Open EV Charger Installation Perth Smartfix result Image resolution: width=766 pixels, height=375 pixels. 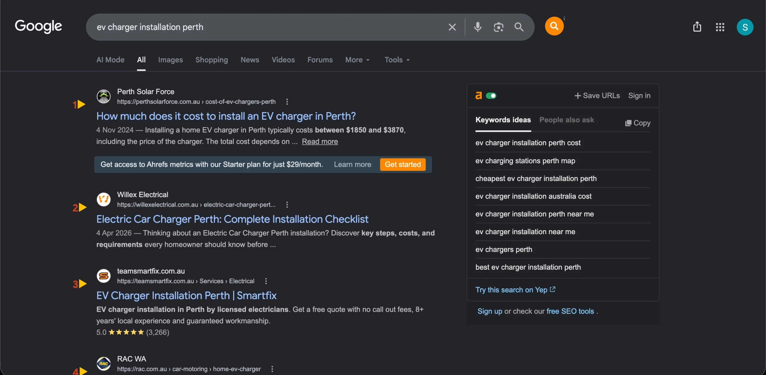click(x=186, y=296)
